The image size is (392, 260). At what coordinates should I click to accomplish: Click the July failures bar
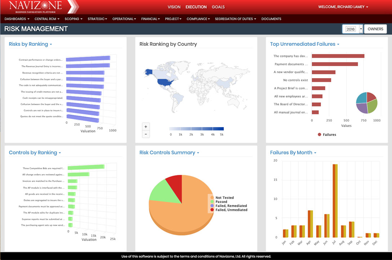click(x=335, y=200)
